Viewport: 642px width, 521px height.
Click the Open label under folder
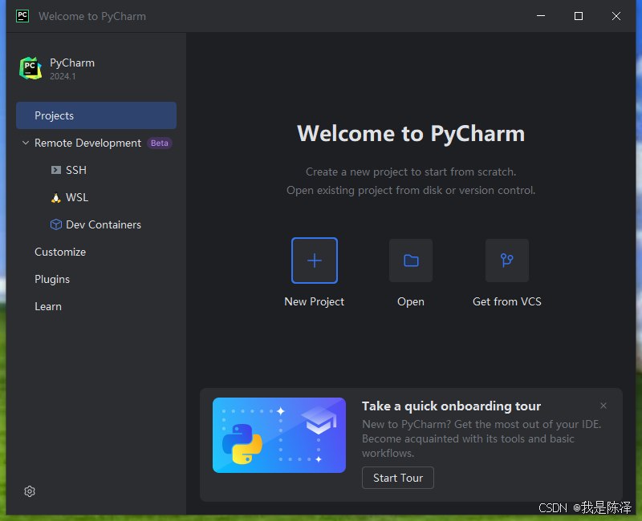(411, 302)
